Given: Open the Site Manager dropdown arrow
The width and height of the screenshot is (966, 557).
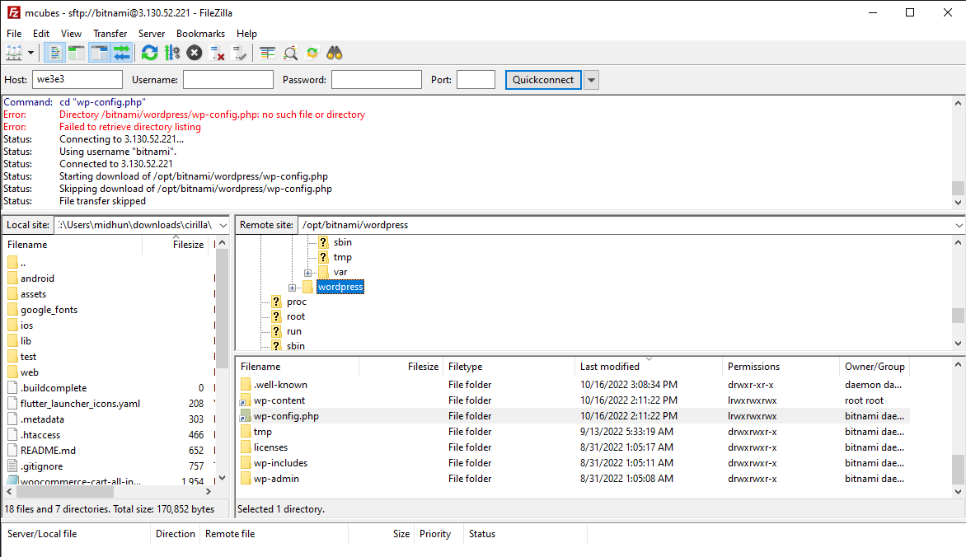Looking at the screenshot, I should point(30,52).
